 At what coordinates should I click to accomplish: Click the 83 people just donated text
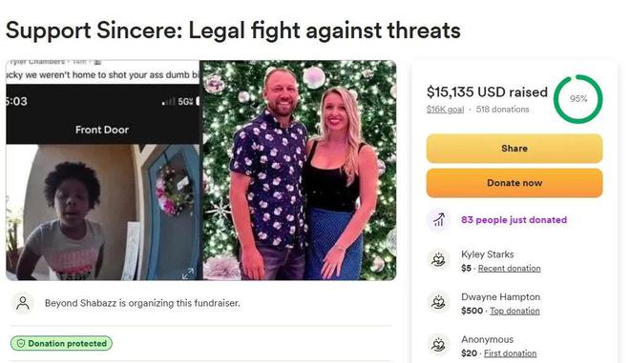[514, 220]
